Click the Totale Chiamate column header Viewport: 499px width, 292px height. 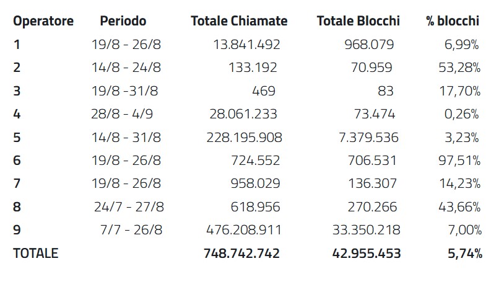(x=239, y=21)
